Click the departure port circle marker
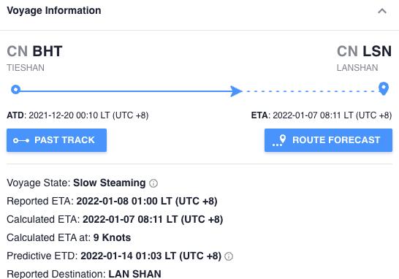The width and height of the screenshot is (399, 279). [x=16, y=90]
